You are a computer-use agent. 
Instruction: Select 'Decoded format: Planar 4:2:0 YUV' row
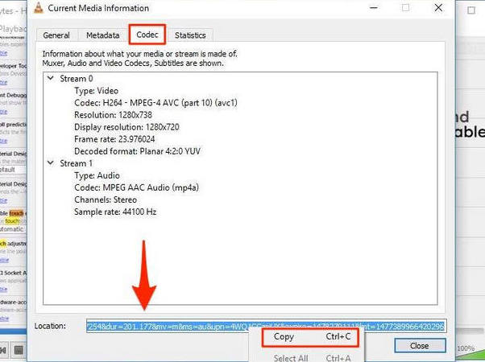click(137, 151)
